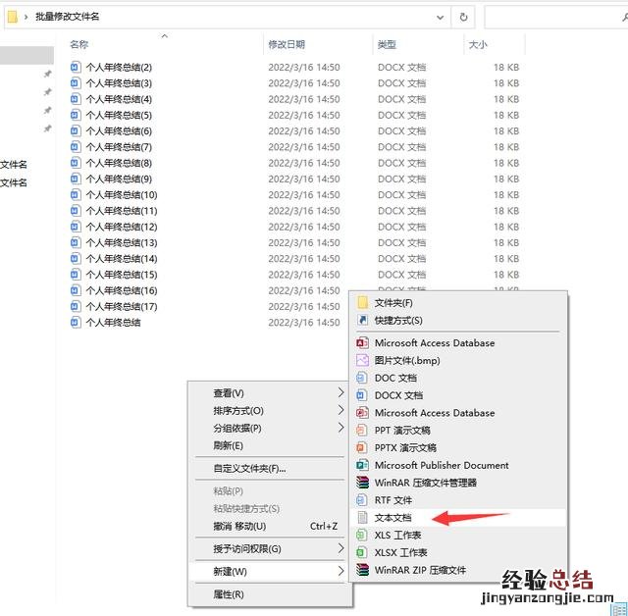Open the 授予访问权限(G) submenu
Screen dimensions: 628x616
(270, 548)
